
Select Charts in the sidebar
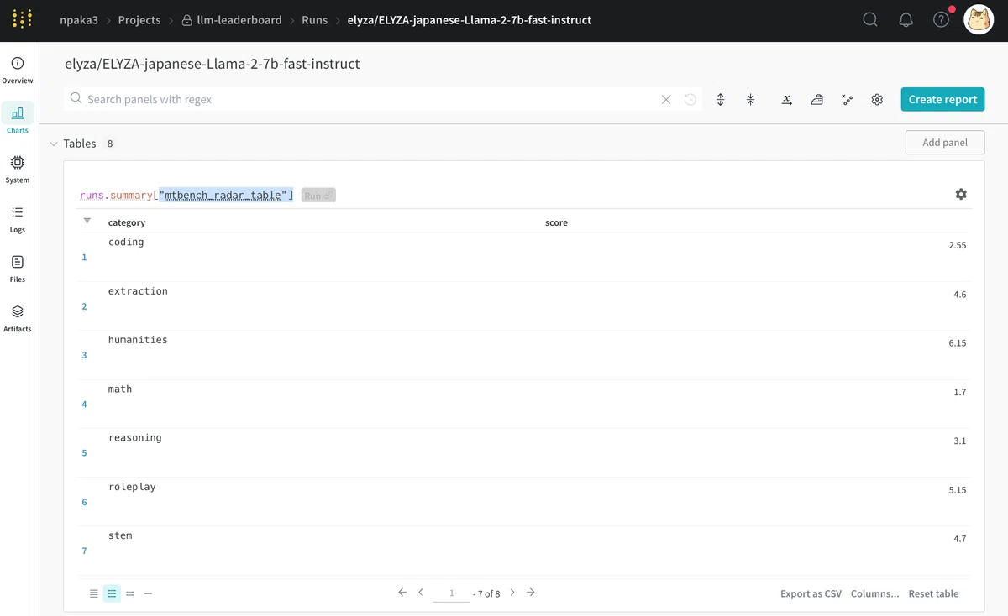tap(18, 119)
